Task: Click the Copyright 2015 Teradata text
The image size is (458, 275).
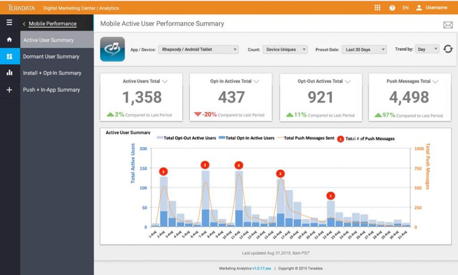Action: pos(300,268)
